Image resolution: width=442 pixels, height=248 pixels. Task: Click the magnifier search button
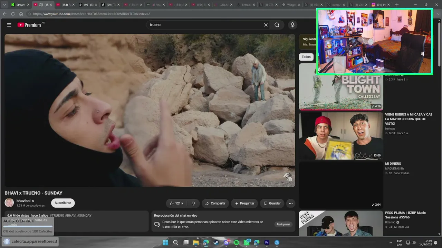pyautogui.click(x=277, y=25)
